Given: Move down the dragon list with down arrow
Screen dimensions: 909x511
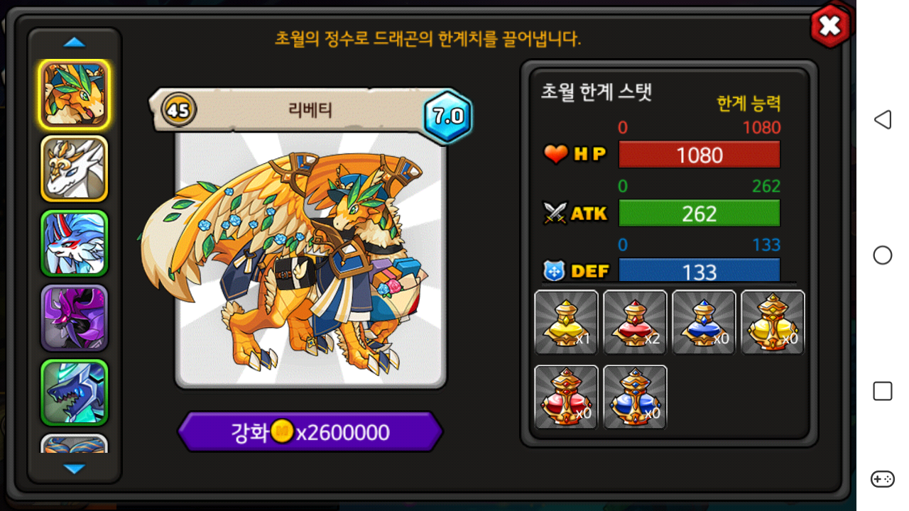Looking at the screenshot, I should coord(74,468).
